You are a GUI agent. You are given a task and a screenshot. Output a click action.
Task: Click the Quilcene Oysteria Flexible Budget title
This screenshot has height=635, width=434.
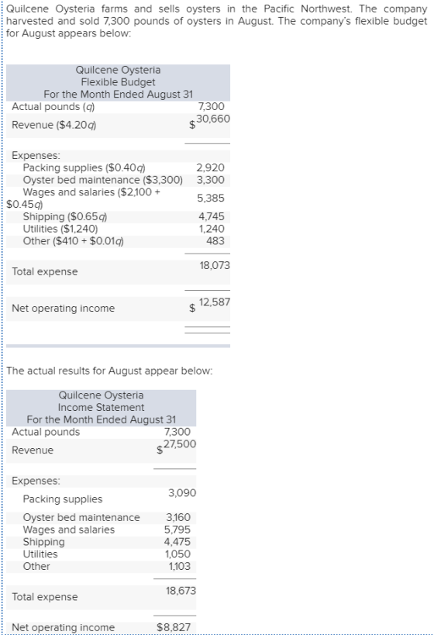(x=118, y=82)
